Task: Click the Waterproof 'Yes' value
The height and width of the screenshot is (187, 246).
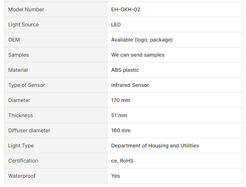Action: pos(115,176)
